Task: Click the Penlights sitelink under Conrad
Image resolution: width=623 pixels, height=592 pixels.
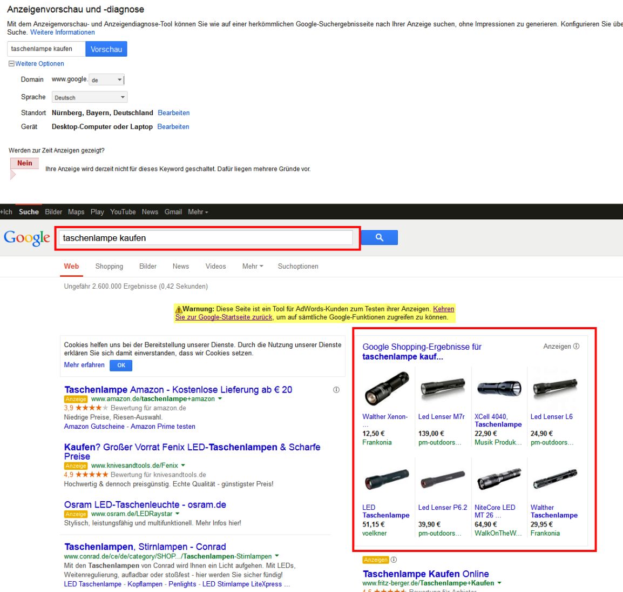Action: click(x=182, y=584)
